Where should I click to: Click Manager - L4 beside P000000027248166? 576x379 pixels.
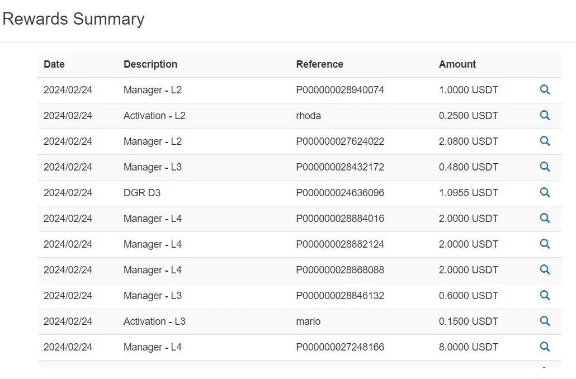coord(153,347)
